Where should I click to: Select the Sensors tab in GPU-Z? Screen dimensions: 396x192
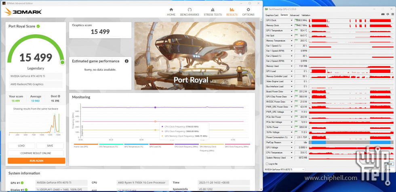pyautogui.click(x=284, y=15)
